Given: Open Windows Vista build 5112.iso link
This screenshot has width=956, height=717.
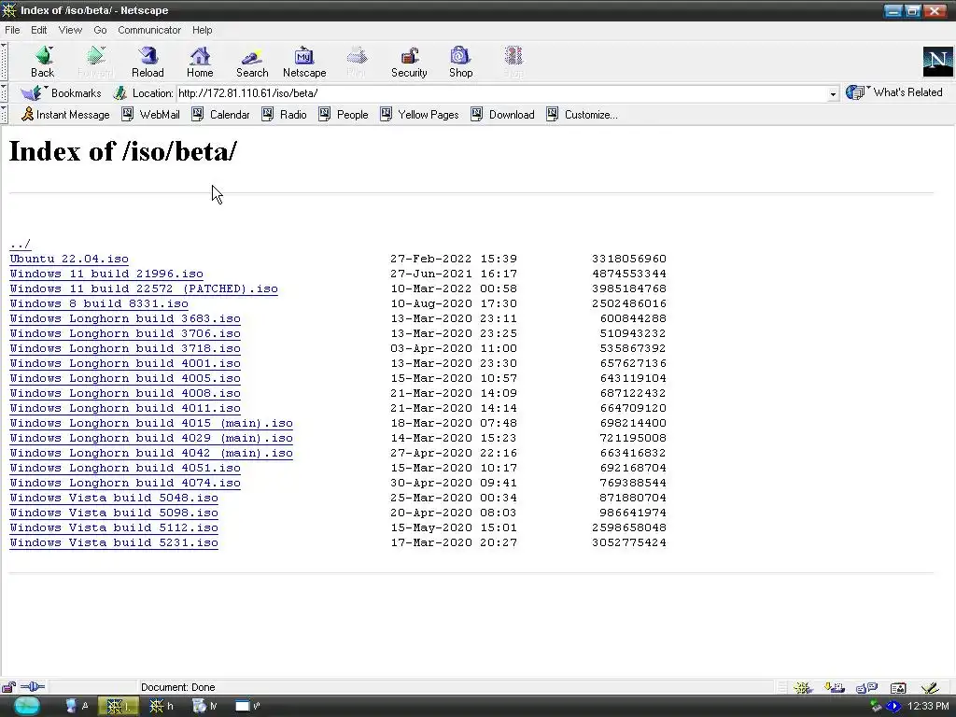Looking at the screenshot, I should coord(114,527).
